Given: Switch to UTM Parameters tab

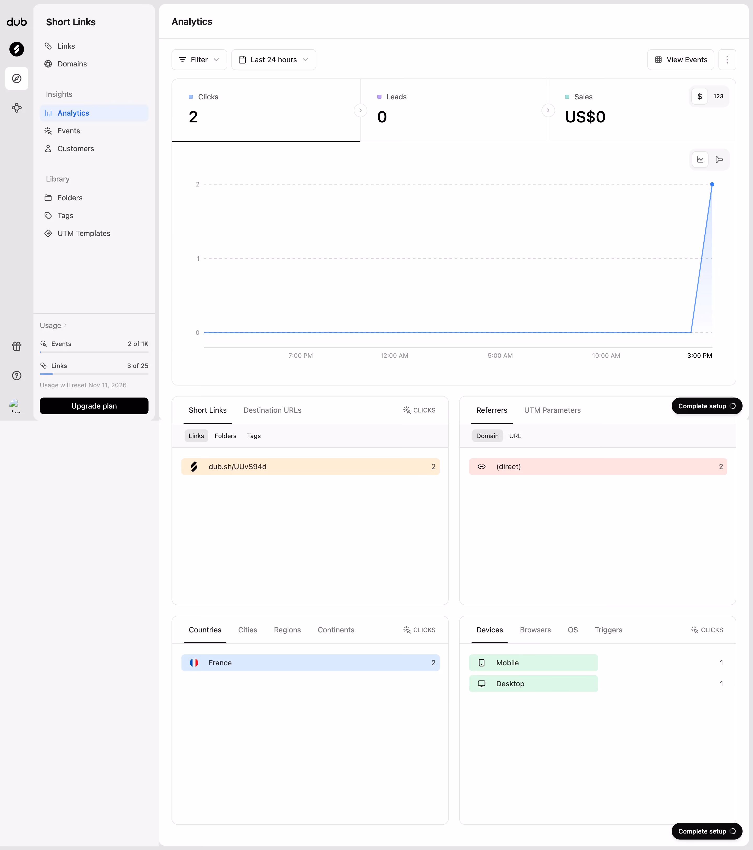Looking at the screenshot, I should click(552, 410).
